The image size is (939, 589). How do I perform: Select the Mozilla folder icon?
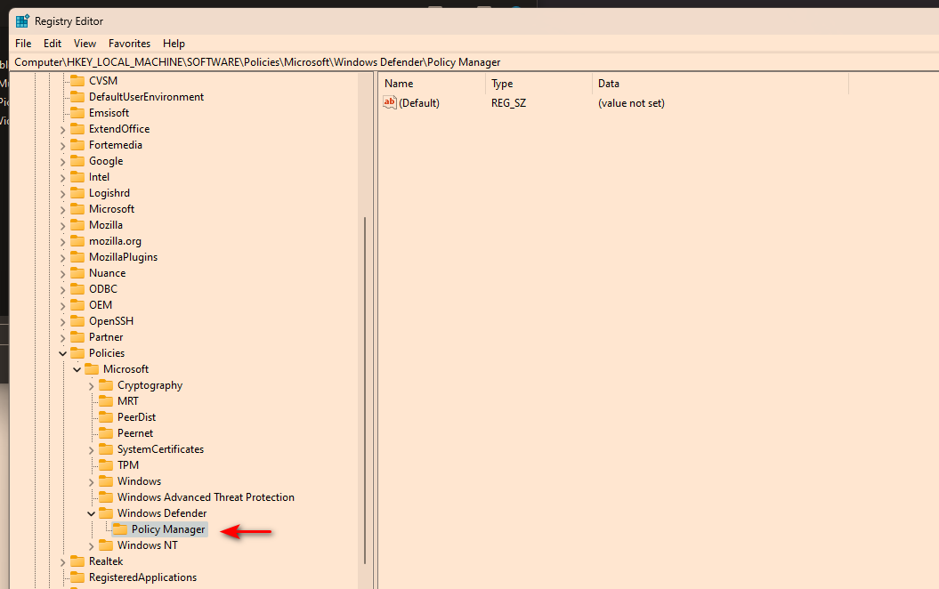[x=77, y=225]
